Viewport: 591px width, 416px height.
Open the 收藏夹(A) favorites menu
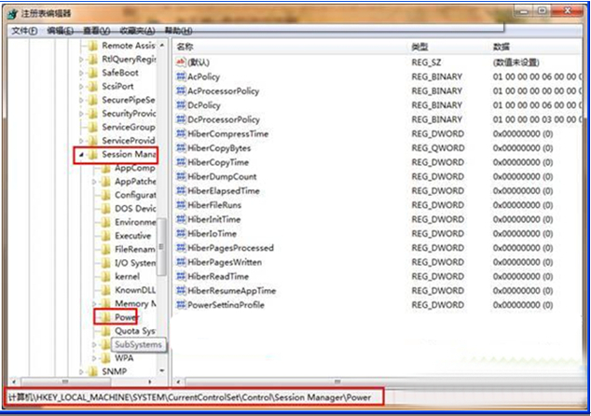pos(136,31)
